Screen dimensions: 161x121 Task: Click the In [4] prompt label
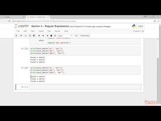[x=25, y=68]
